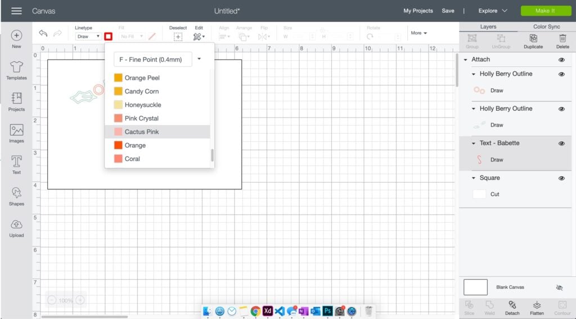This screenshot has width=576, height=319.
Task: Select the Blank Canvas thumbnail
Action: pos(475,287)
